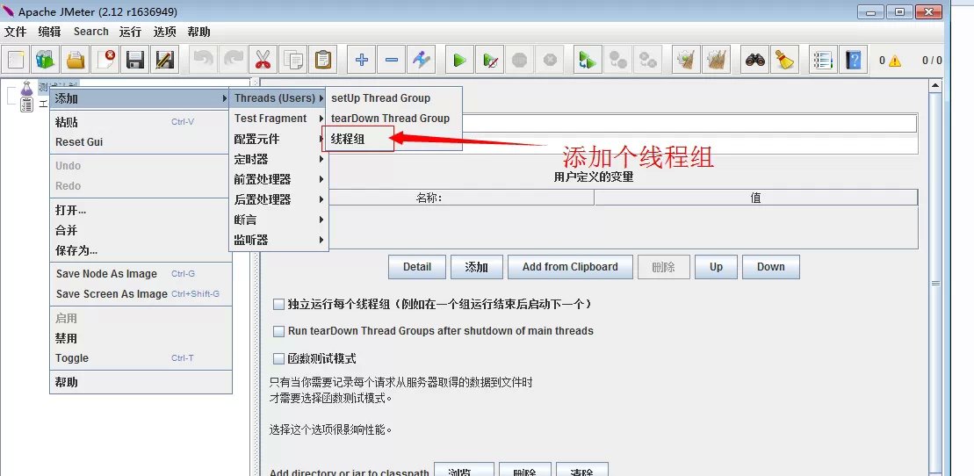Select setUp Thread Group menu item

click(393, 98)
